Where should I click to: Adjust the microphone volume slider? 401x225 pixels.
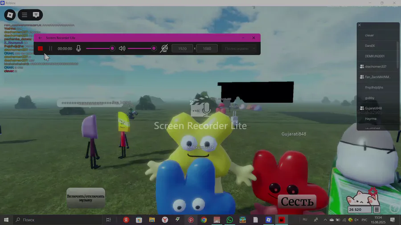tap(101, 48)
